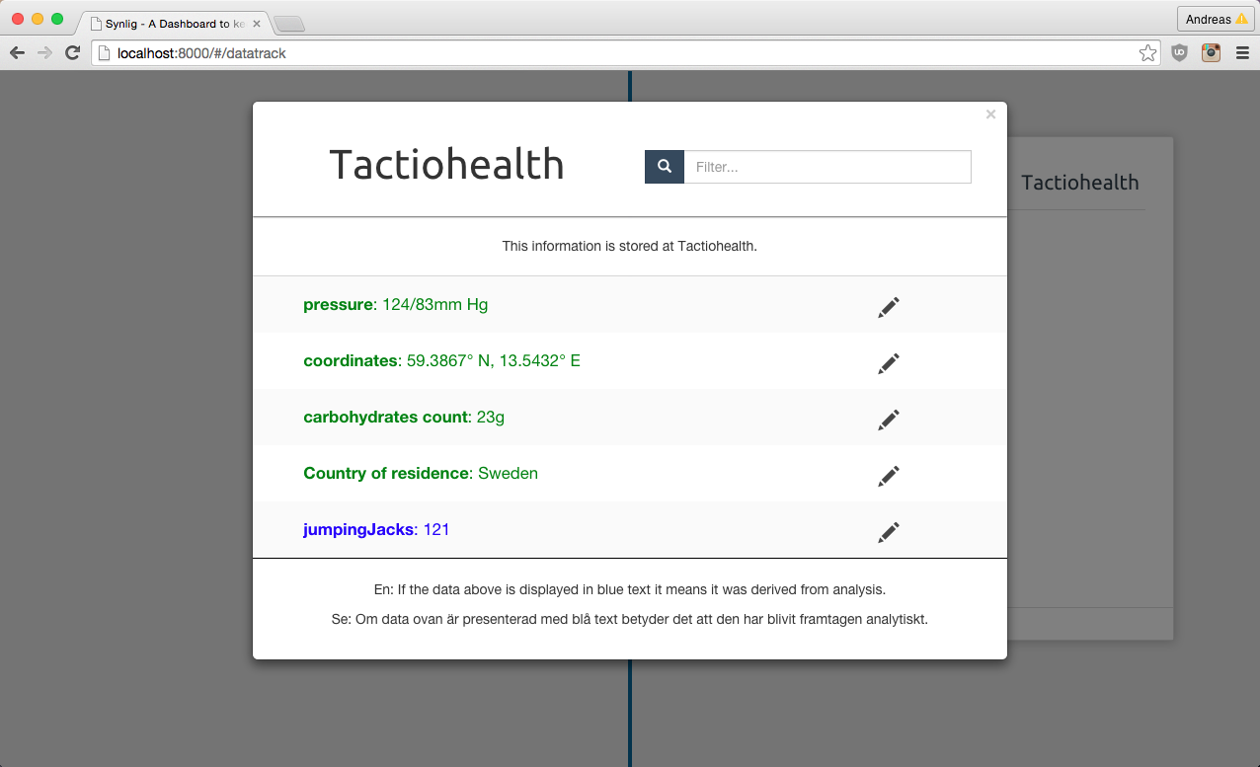Click the localhost address bar
The width and height of the screenshot is (1260, 767).
click(x=627, y=53)
